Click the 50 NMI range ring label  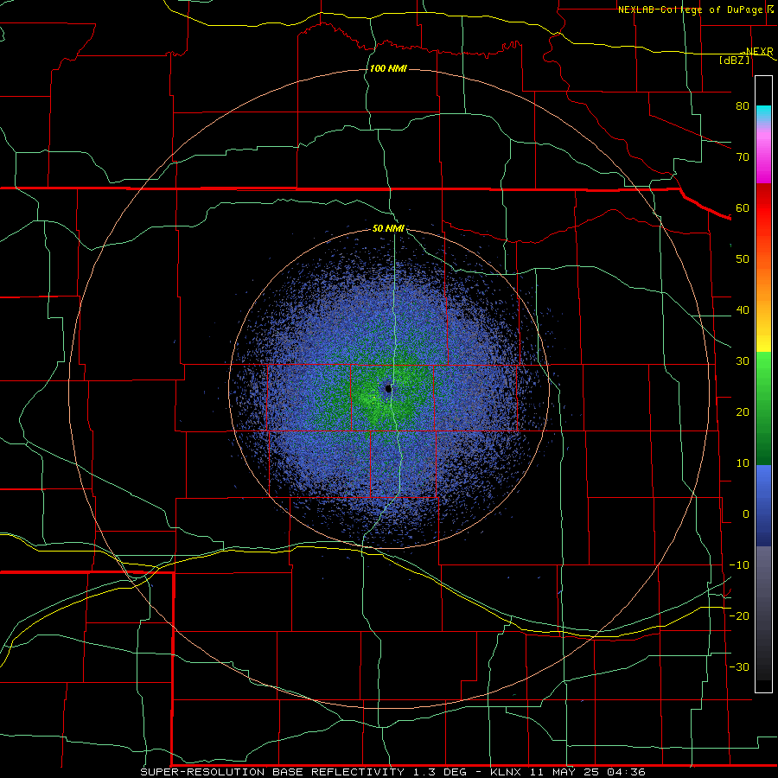click(388, 229)
